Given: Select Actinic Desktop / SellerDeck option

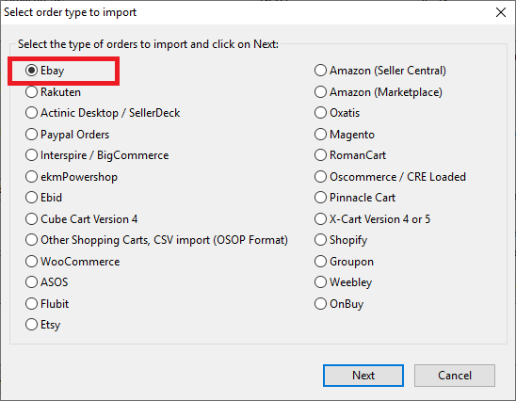Looking at the screenshot, I should 103,113.
